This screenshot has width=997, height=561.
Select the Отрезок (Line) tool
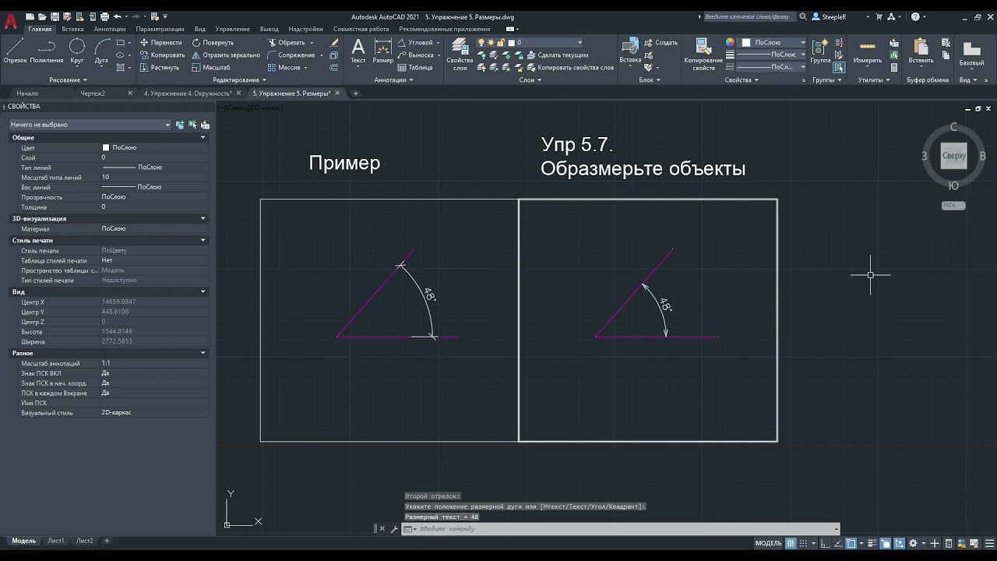tap(15, 51)
